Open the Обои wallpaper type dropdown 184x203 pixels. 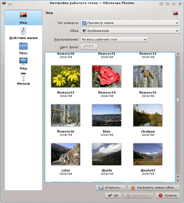point(130,31)
